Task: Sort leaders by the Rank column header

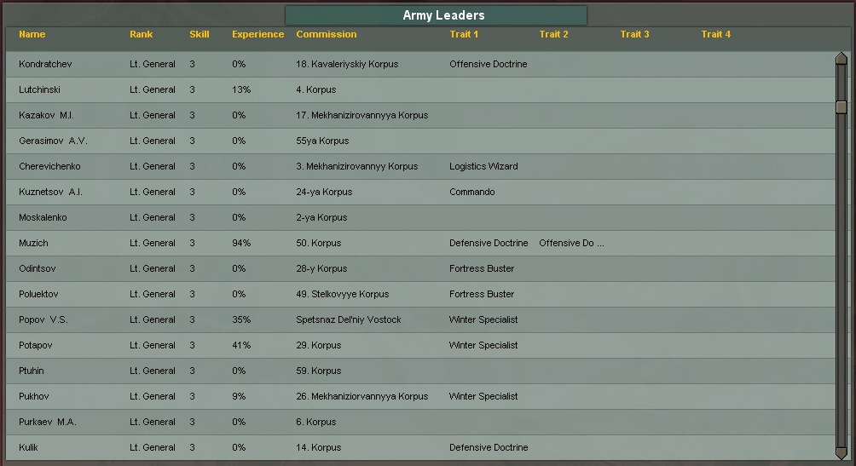Action: [x=142, y=35]
